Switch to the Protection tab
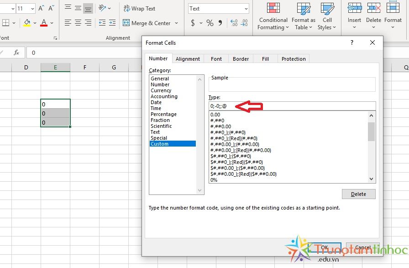Screen dimensions: 409x268 (294, 59)
